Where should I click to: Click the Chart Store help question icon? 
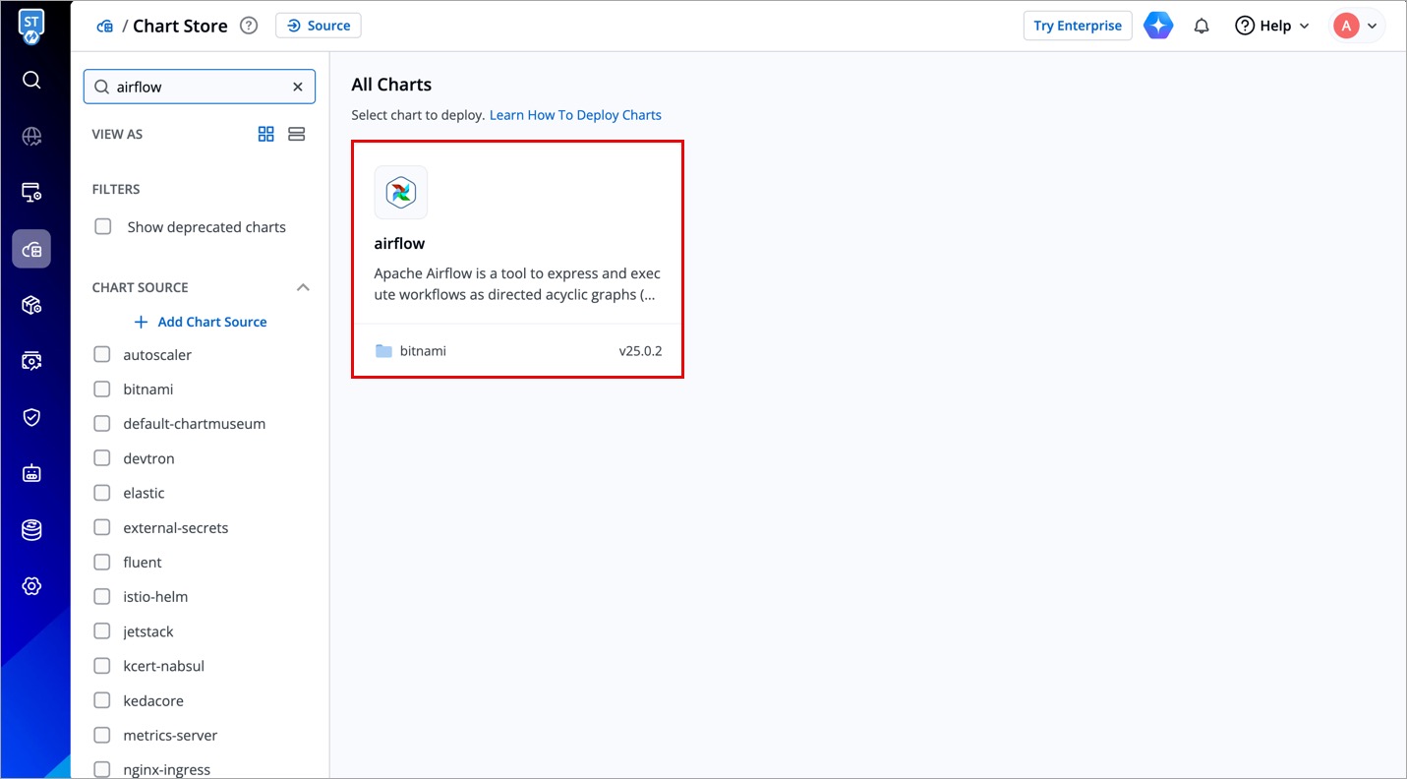[249, 27]
